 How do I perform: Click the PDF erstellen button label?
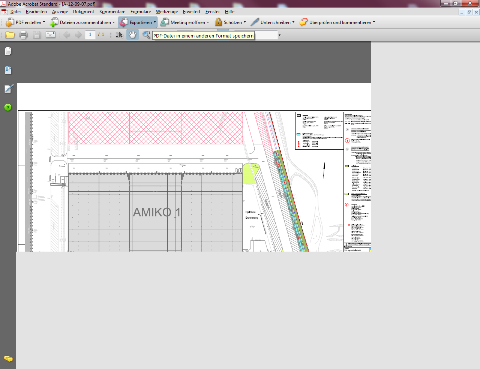(28, 22)
